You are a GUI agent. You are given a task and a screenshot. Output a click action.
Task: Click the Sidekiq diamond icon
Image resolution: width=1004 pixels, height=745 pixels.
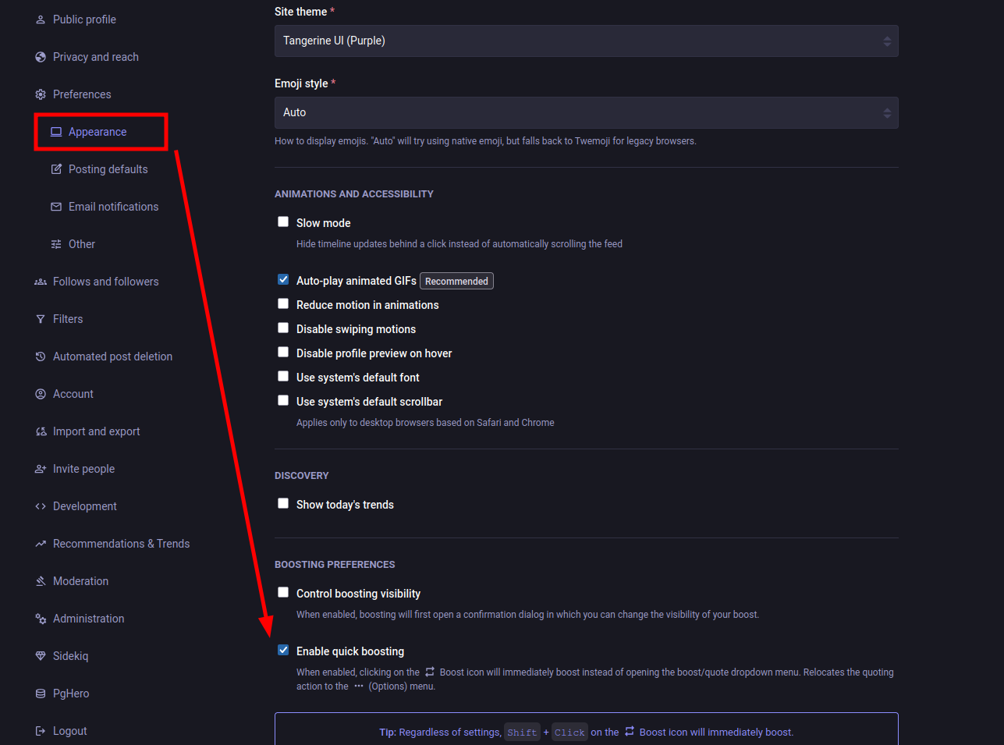(x=41, y=656)
